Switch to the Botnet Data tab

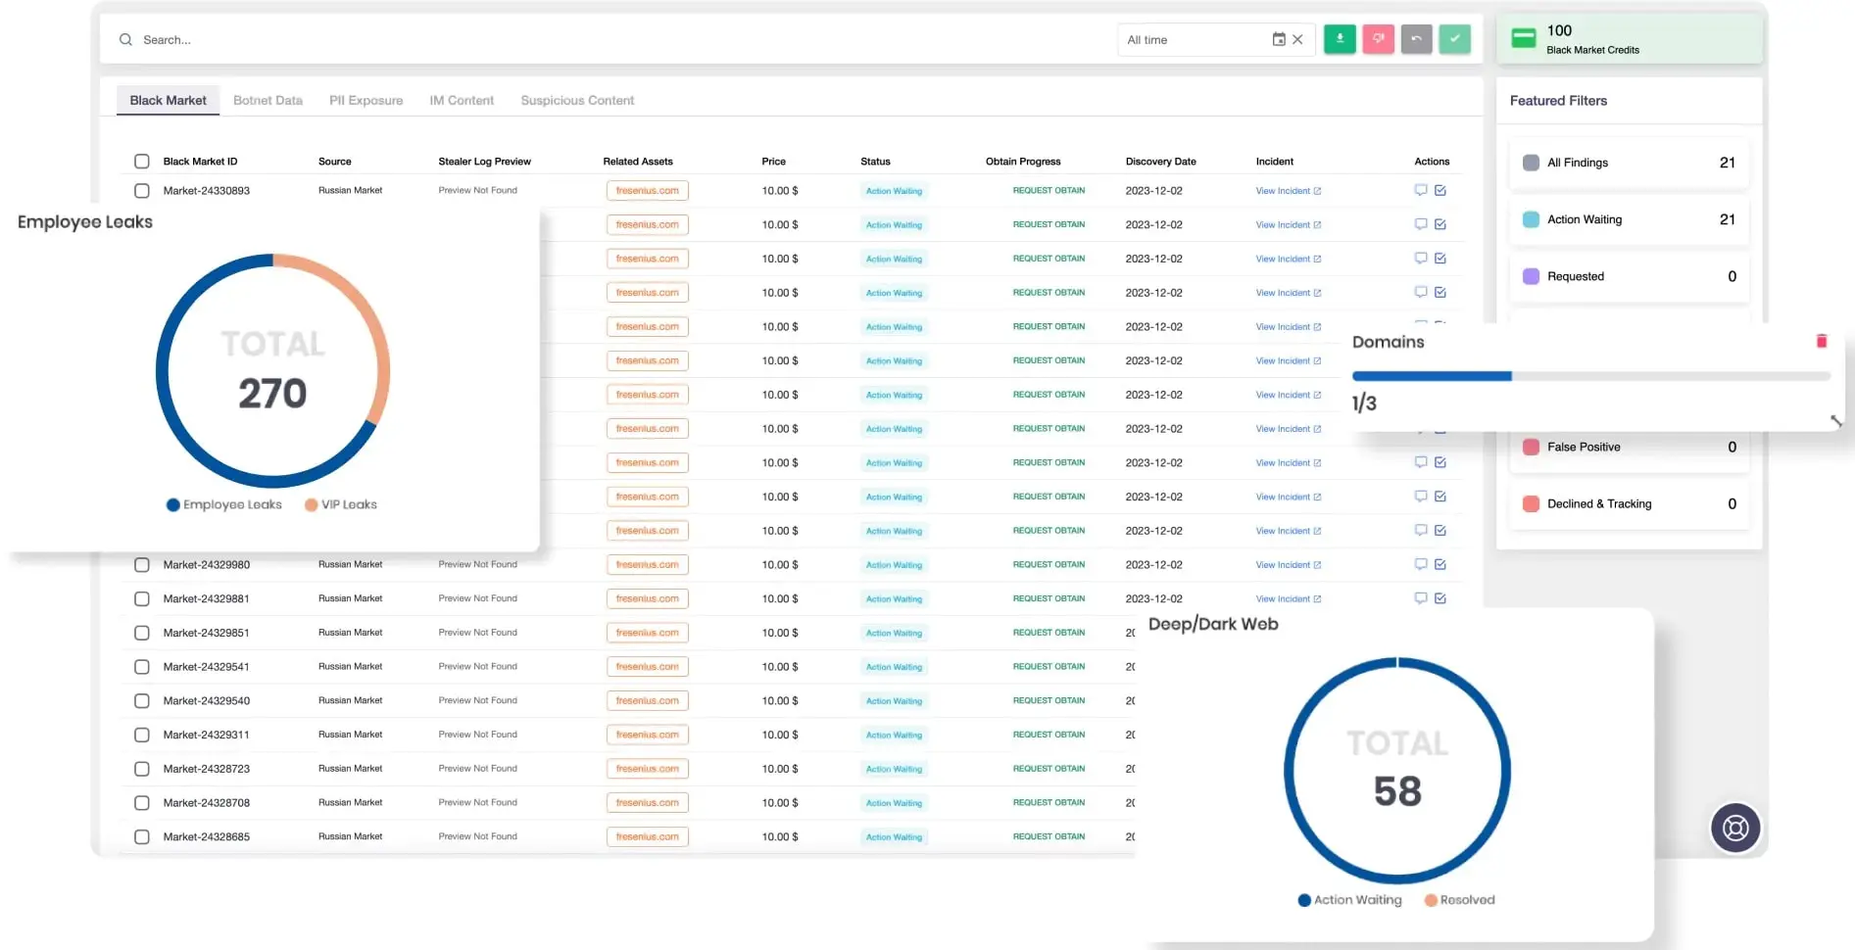click(268, 100)
